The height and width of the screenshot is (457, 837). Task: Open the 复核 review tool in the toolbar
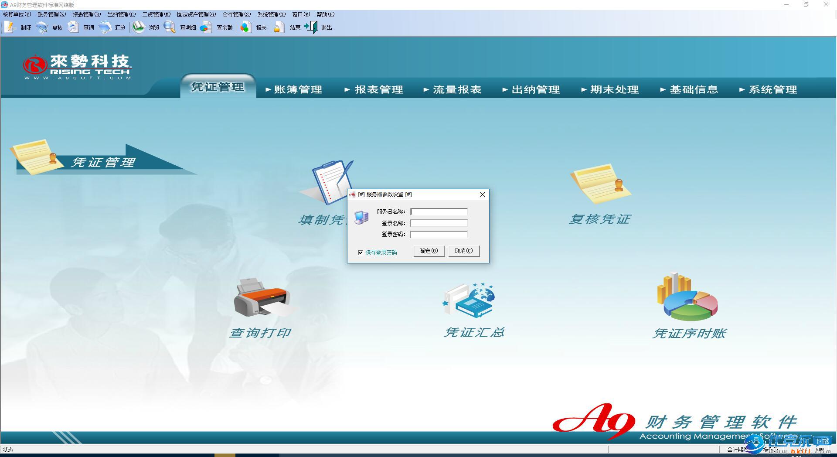pyautogui.click(x=51, y=27)
